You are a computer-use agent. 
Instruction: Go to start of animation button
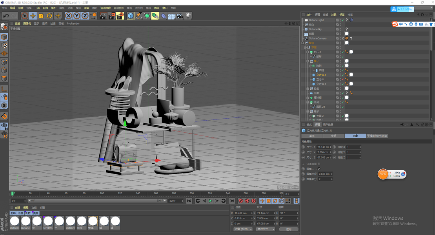point(189,201)
